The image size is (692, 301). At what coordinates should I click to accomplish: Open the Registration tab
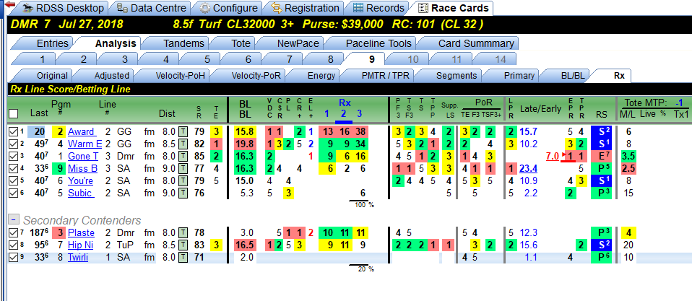pos(305,8)
